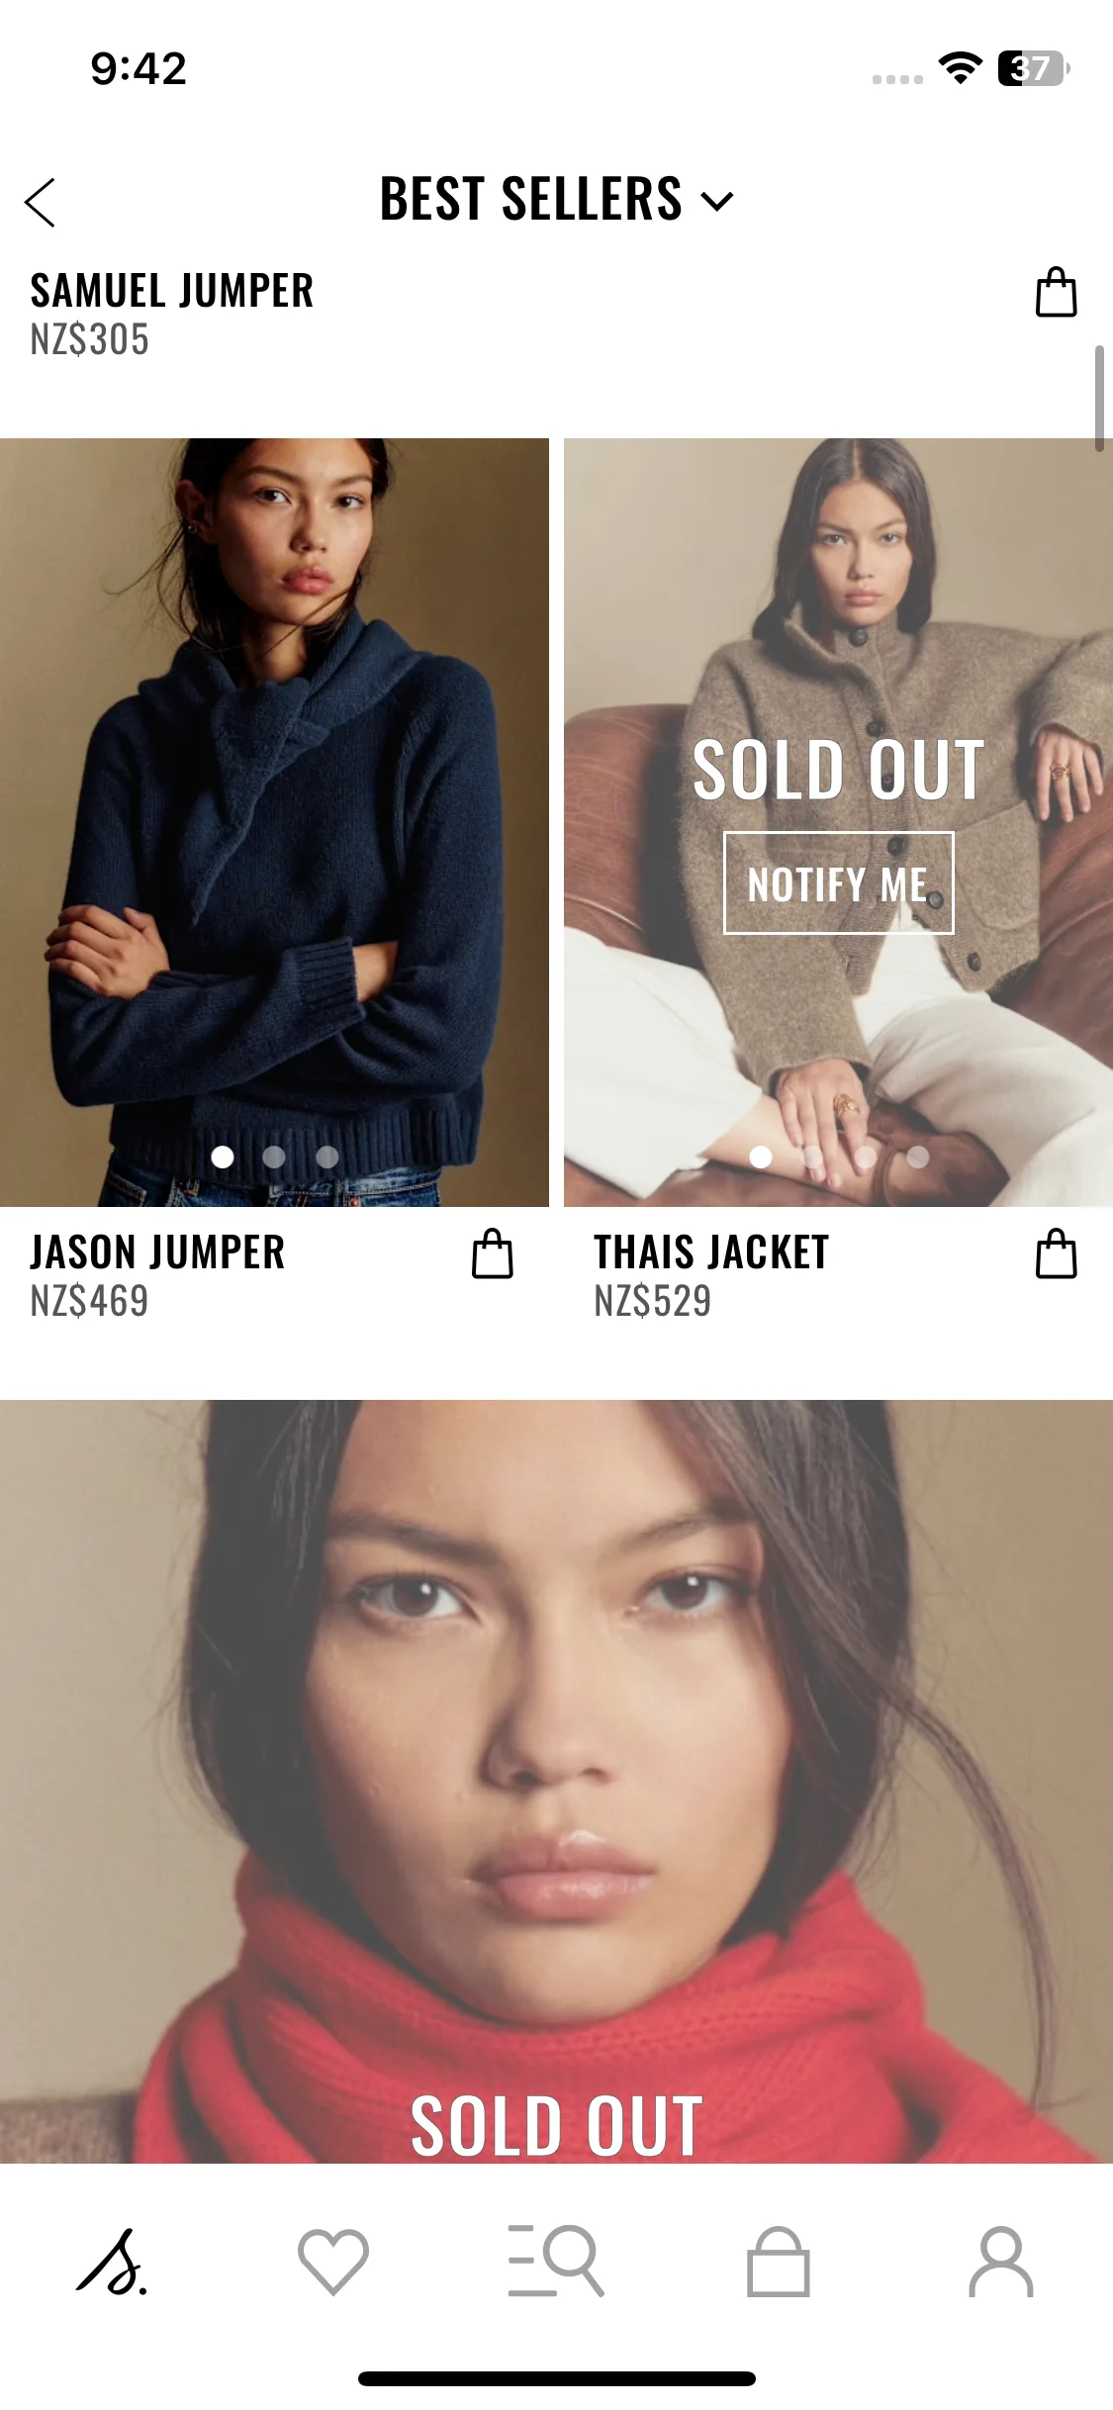
Task: Tap the Notify Me button
Action: click(839, 882)
